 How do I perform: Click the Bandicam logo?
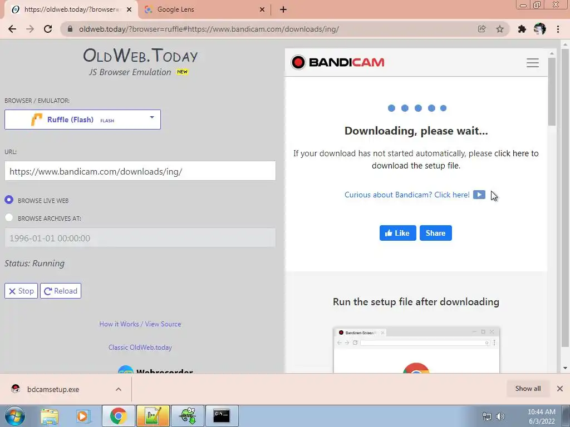coord(338,62)
